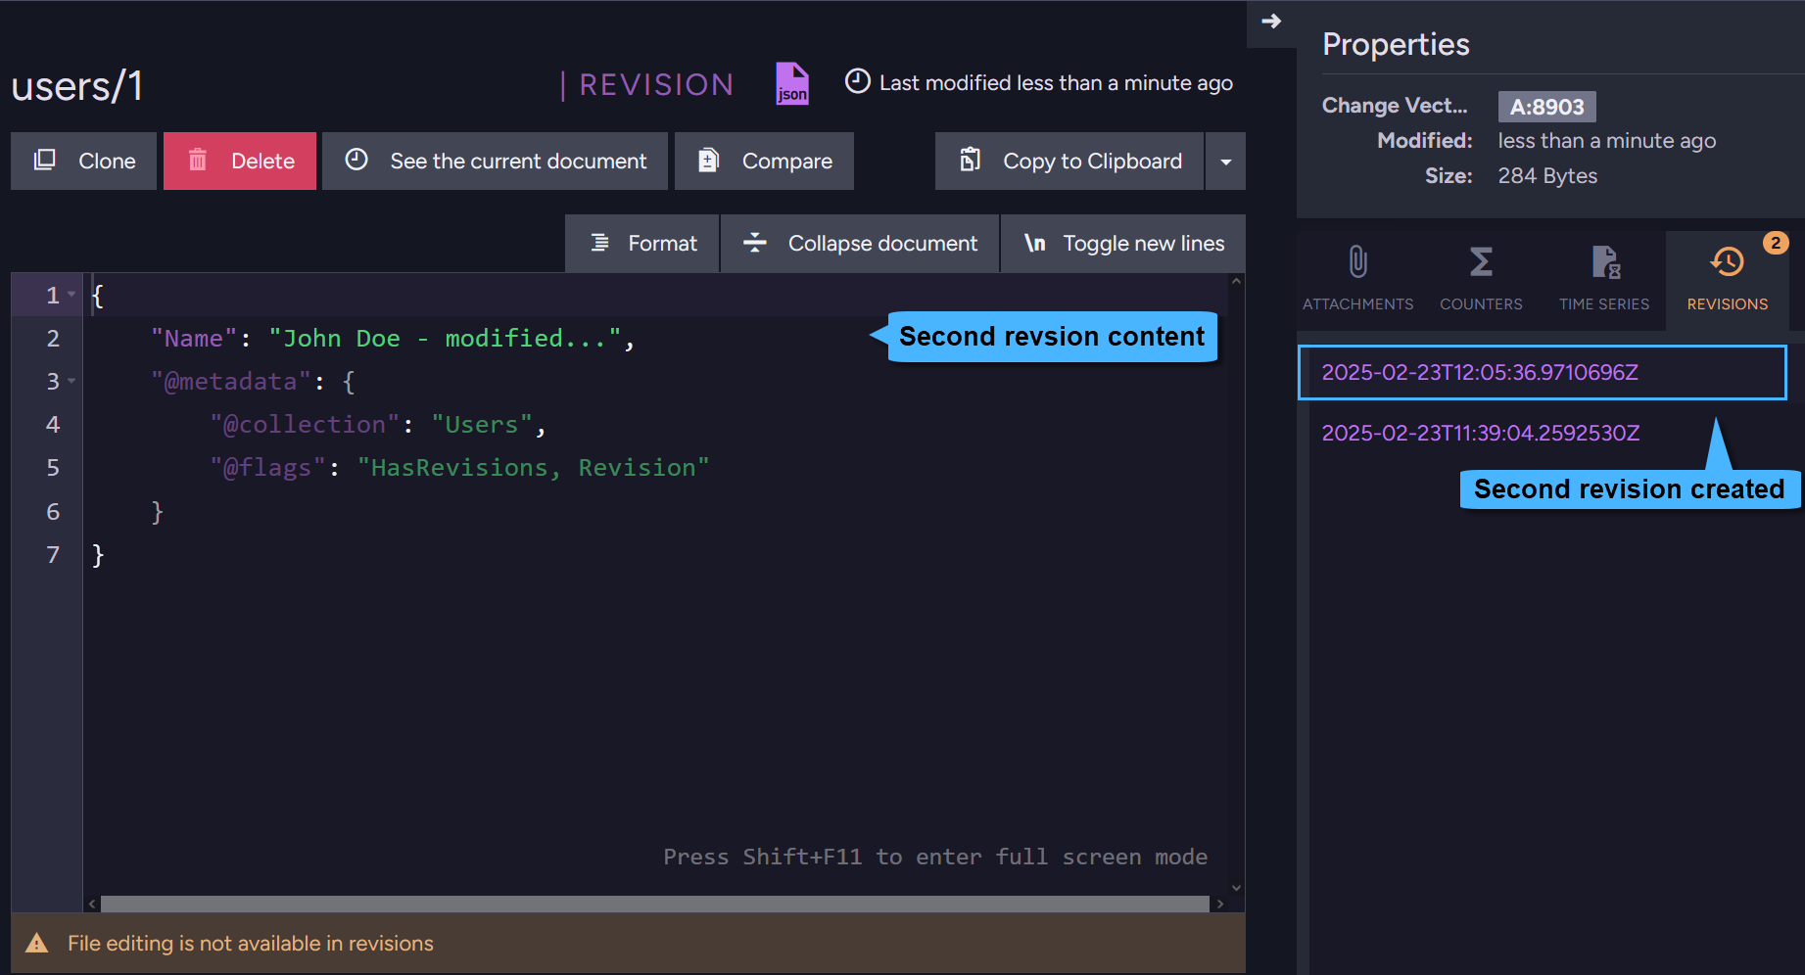This screenshot has height=975, width=1805.
Task: Click the Name value "John Doe - modified..."
Action: [x=445, y=339]
